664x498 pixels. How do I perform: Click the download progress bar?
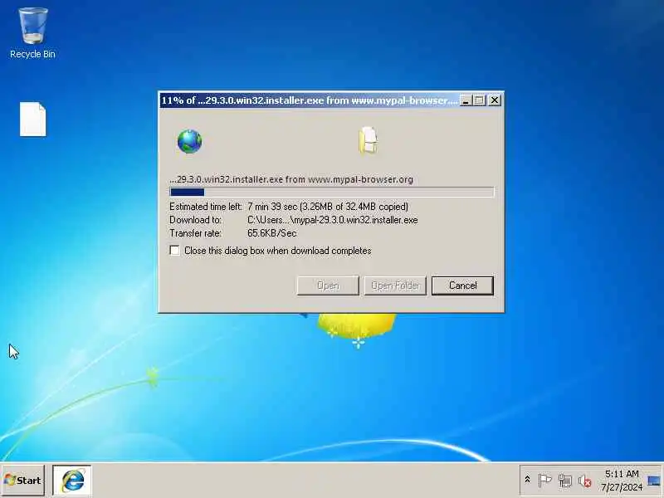[x=331, y=193]
